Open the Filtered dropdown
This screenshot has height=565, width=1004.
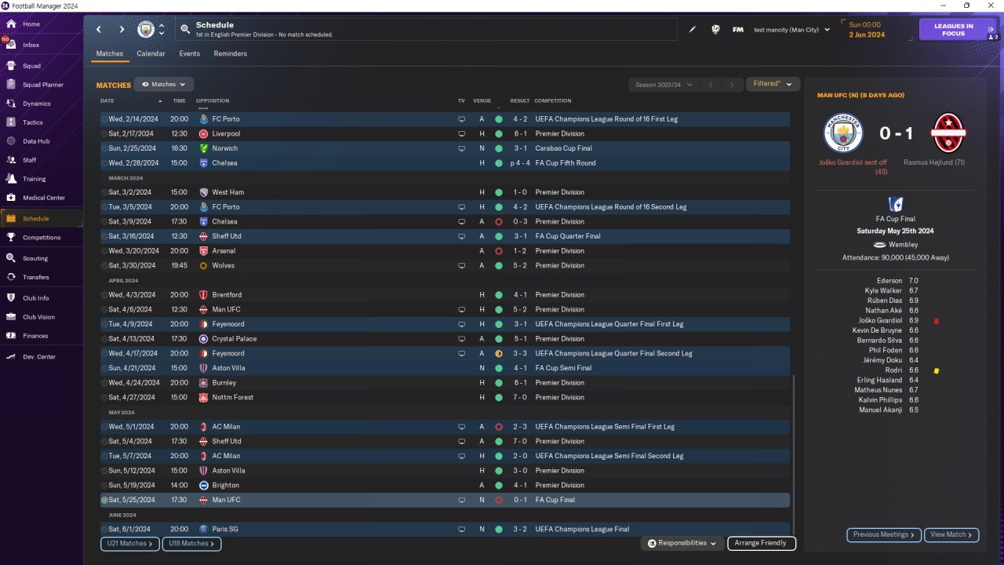click(x=772, y=84)
